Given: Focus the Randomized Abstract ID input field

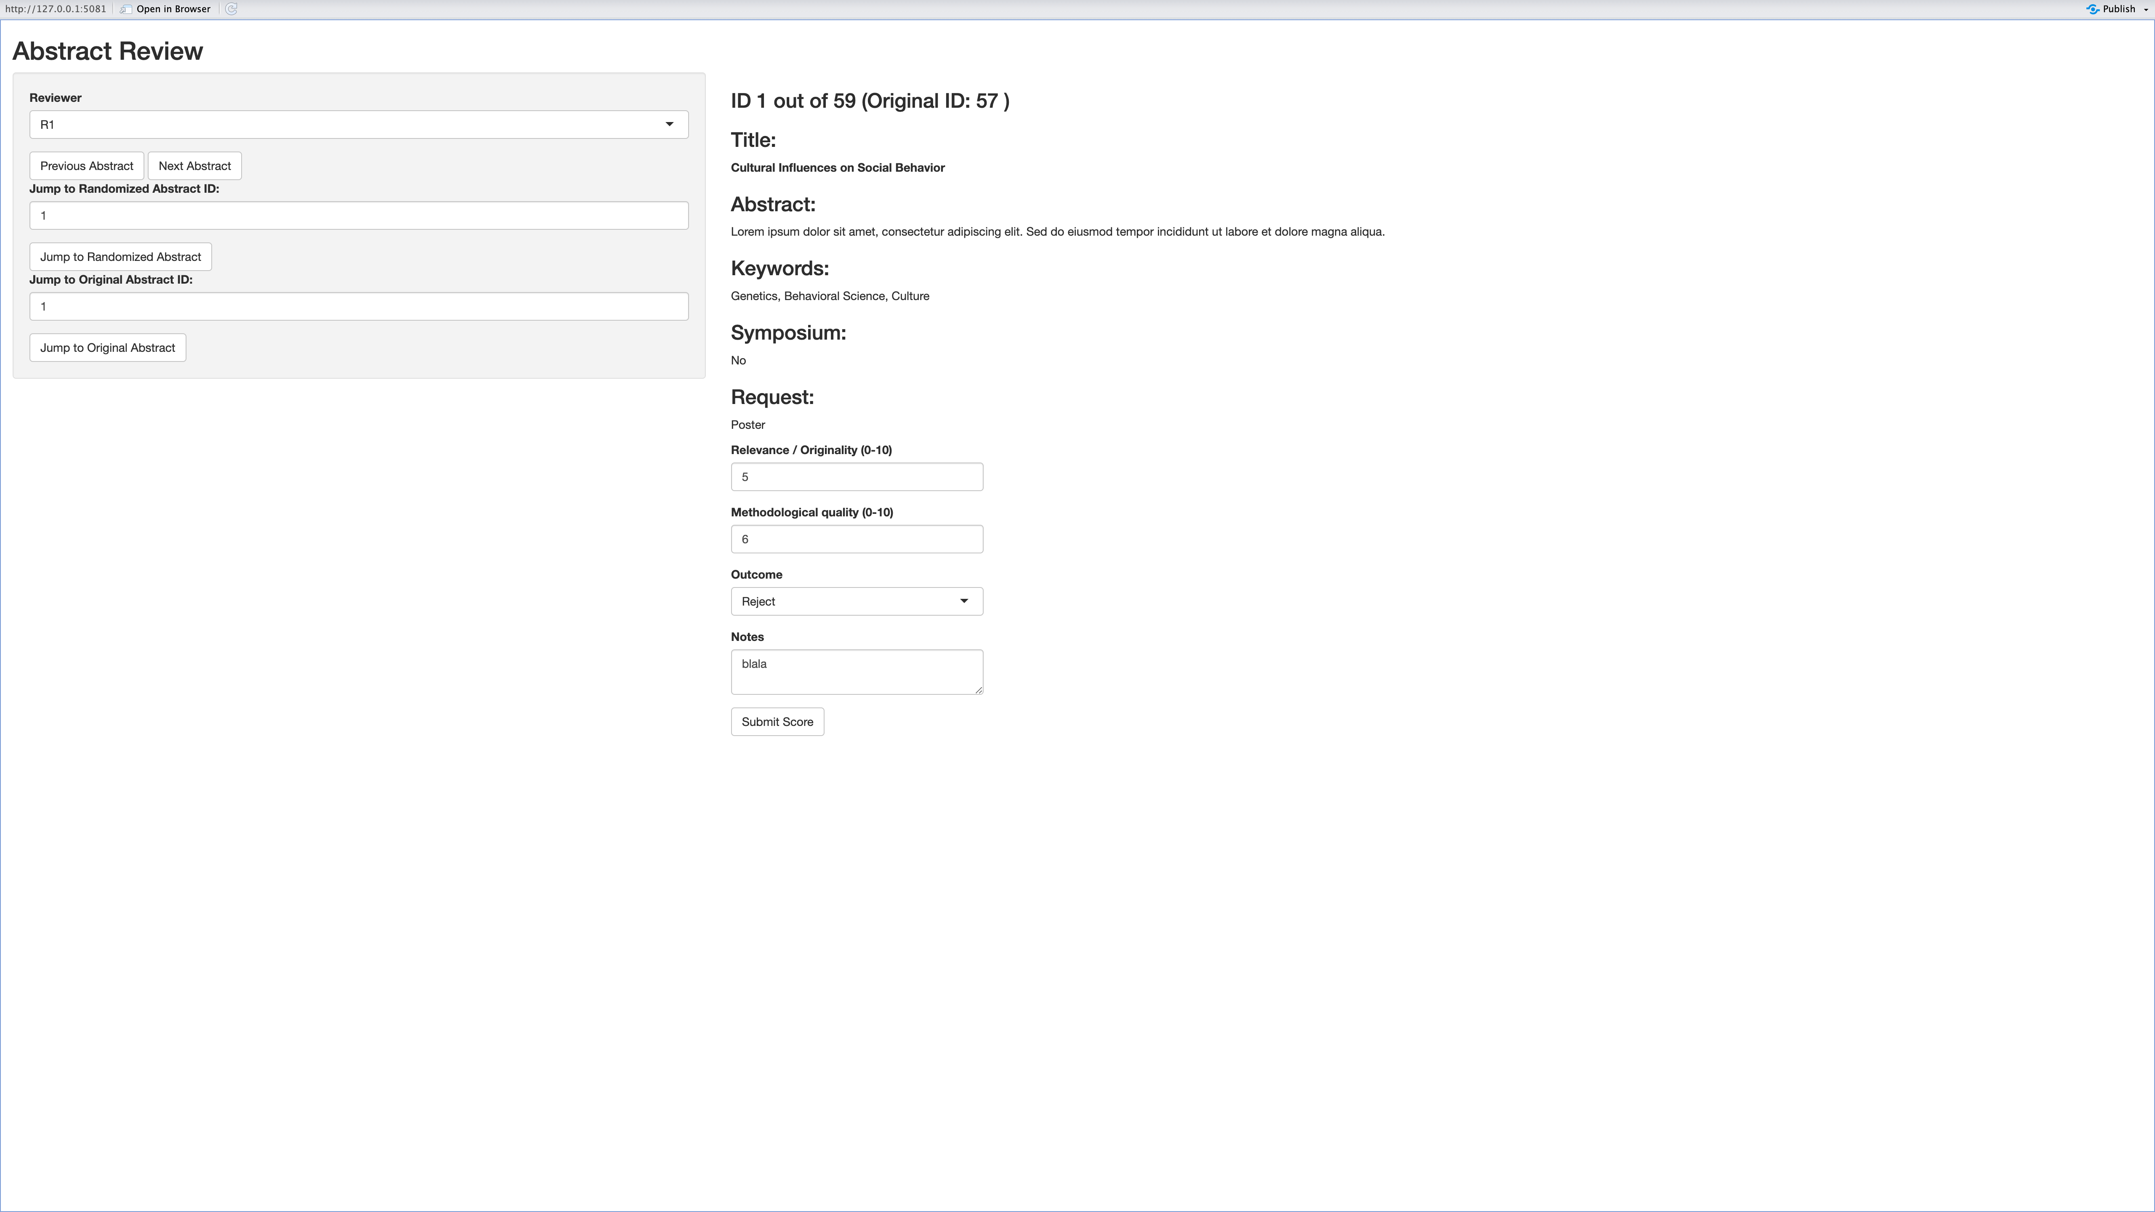Looking at the screenshot, I should coord(359,216).
